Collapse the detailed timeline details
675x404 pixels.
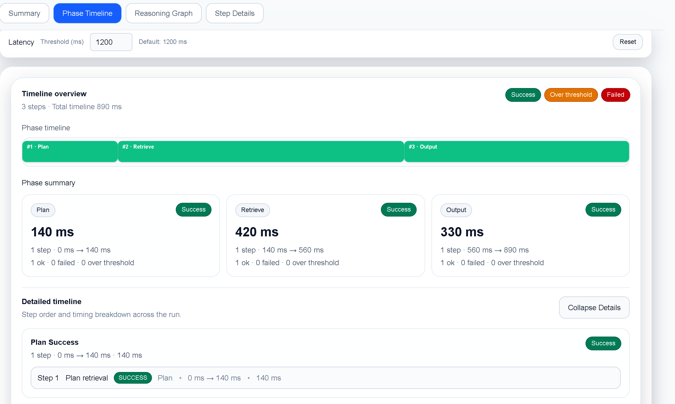[x=594, y=307]
